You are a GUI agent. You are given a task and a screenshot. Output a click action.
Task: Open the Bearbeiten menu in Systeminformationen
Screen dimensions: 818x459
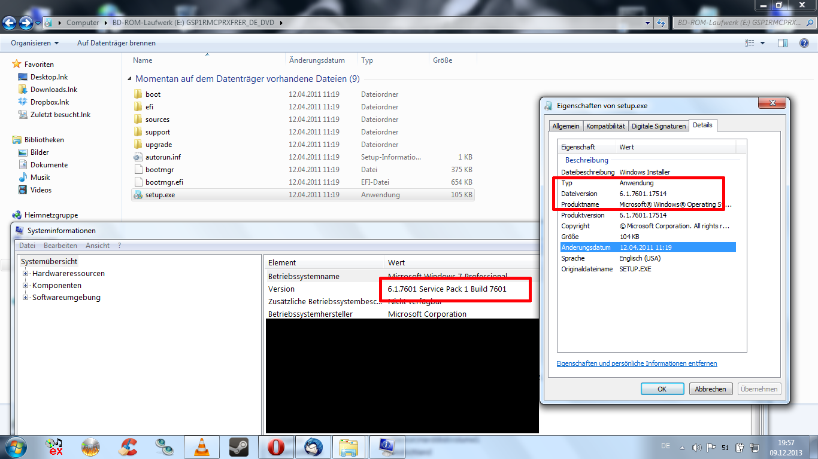point(60,246)
